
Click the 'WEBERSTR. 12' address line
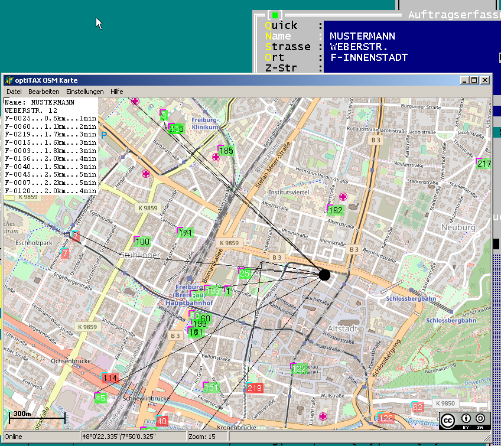click(31, 110)
